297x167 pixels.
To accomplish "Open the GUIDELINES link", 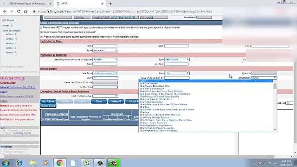I will coord(8,83).
